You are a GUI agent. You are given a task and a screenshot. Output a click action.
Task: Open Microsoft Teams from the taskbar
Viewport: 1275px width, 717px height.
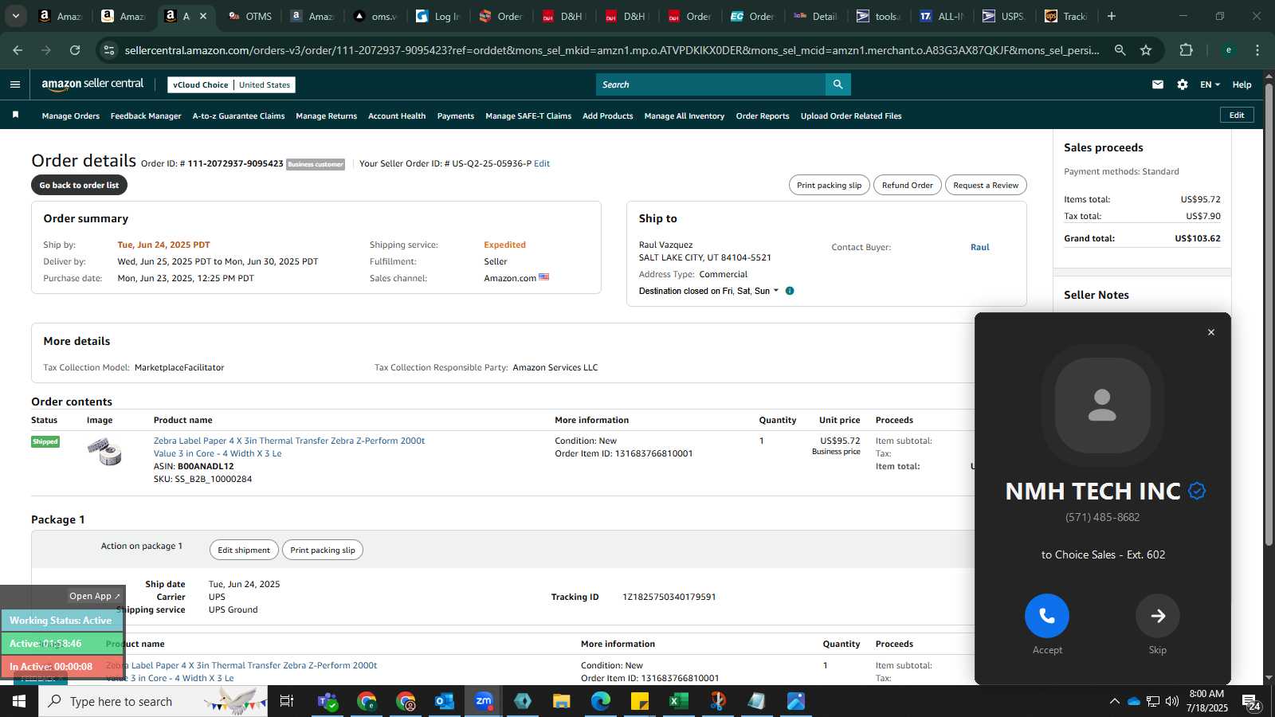[327, 701]
